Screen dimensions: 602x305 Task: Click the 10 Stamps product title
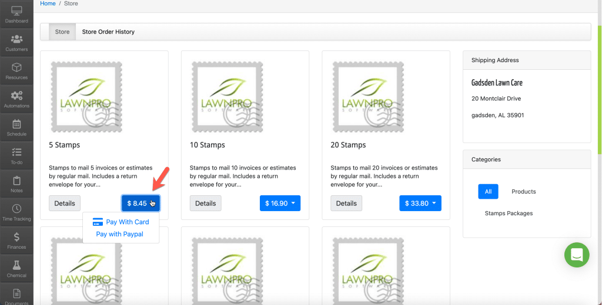(208, 145)
